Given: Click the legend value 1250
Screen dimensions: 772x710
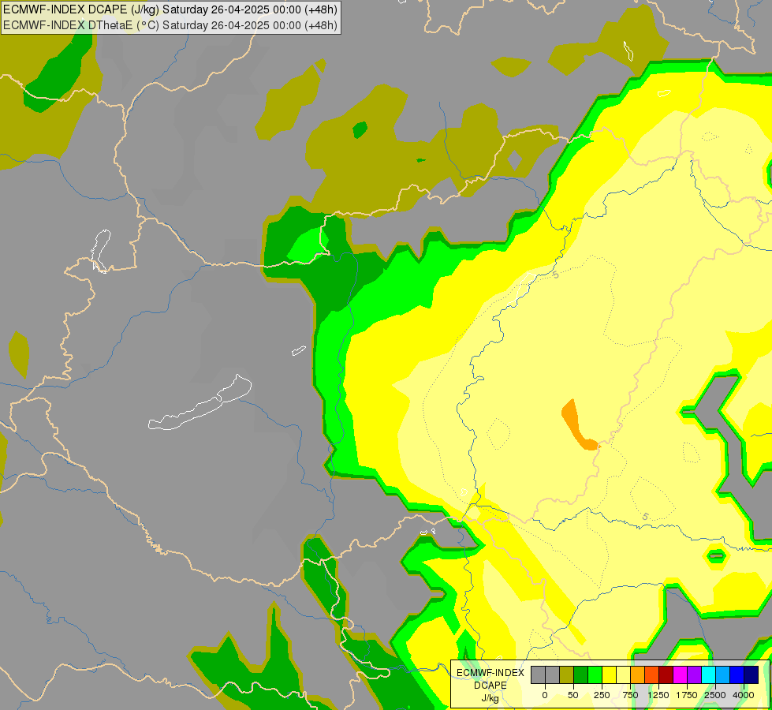Looking at the screenshot, I should click(x=658, y=695).
